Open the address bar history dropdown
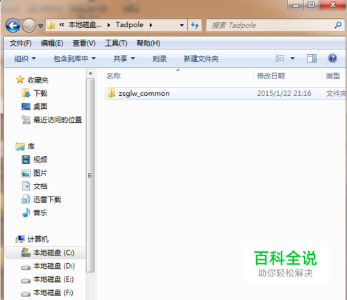 point(182,25)
